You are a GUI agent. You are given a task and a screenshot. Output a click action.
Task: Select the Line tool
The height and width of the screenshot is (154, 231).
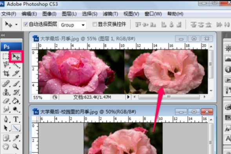pyautogui.click(x=16, y=128)
